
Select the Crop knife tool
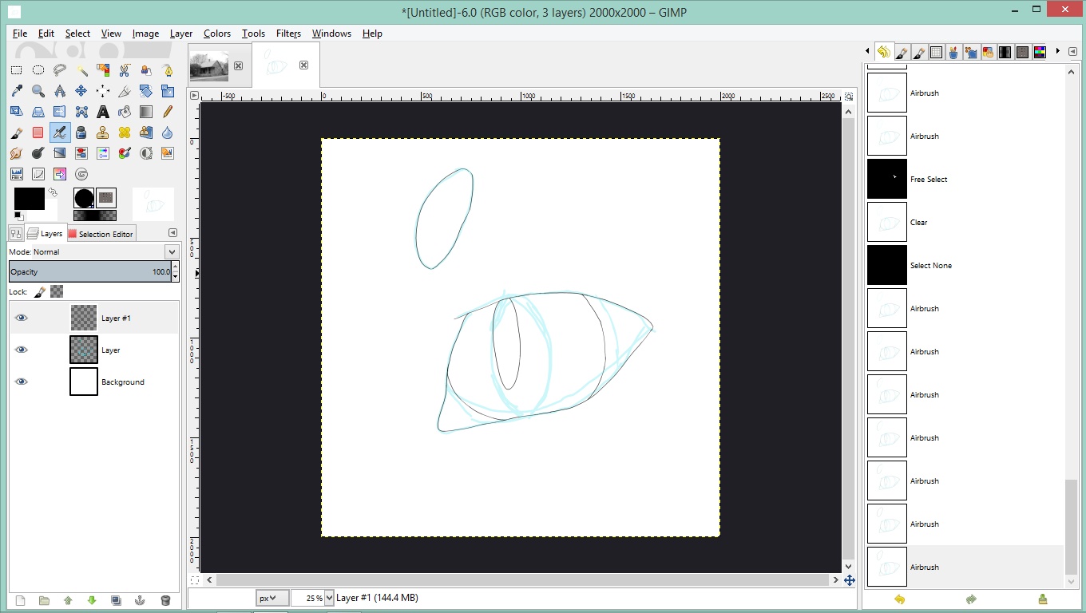point(125,91)
